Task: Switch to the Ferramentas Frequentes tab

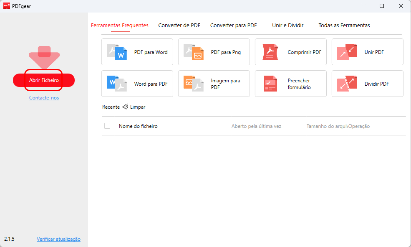Action: coord(120,25)
